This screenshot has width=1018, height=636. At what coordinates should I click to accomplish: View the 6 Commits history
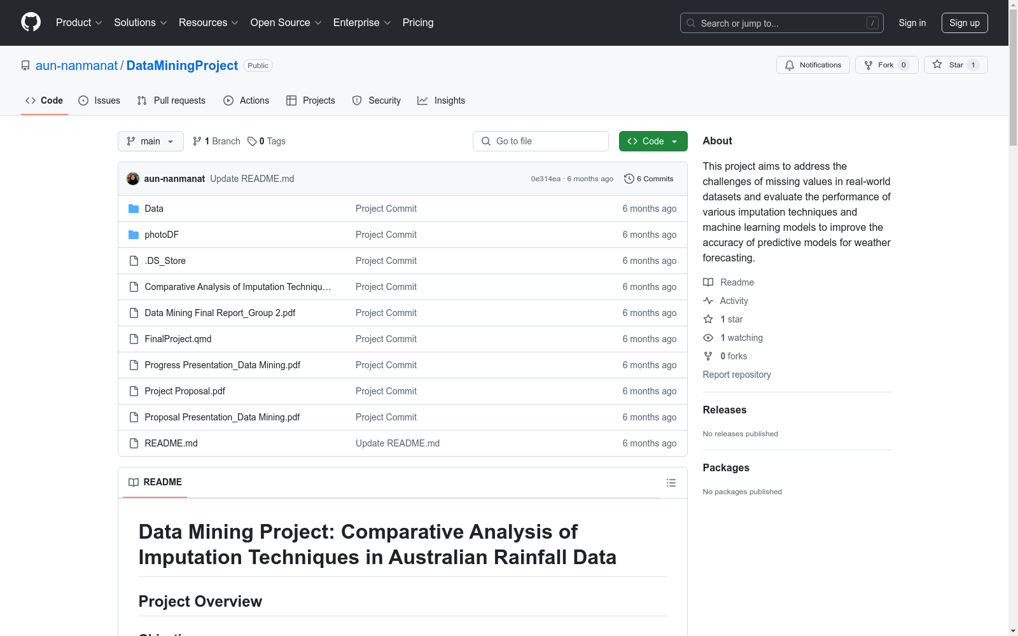click(x=649, y=179)
